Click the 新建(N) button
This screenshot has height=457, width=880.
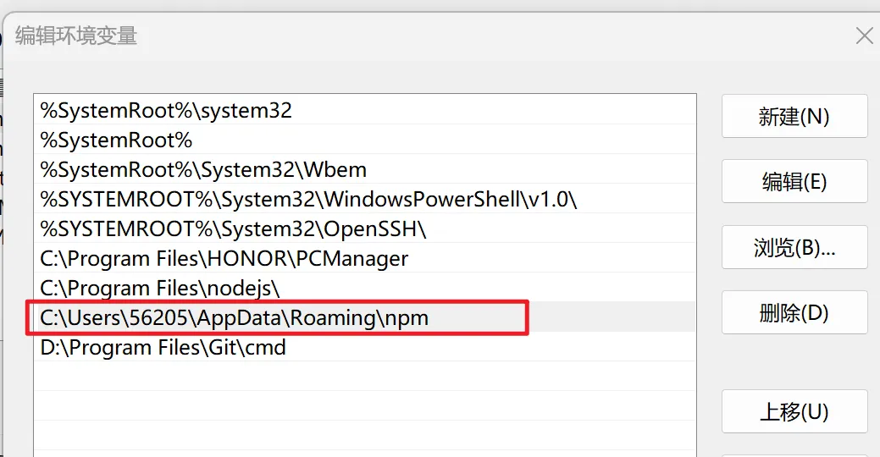point(794,116)
